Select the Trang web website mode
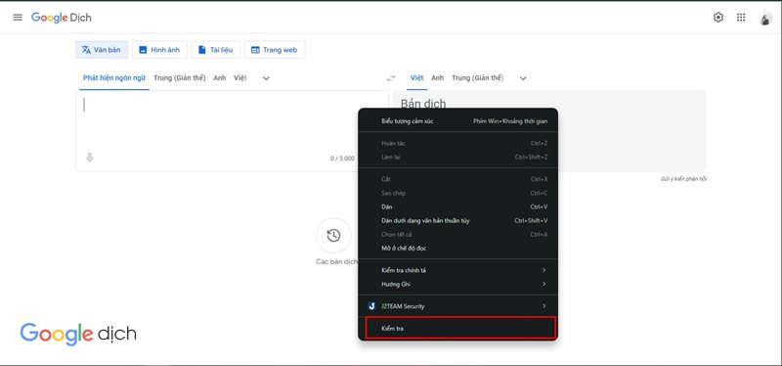Viewport: 782px width, 366px height. tap(275, 50)
